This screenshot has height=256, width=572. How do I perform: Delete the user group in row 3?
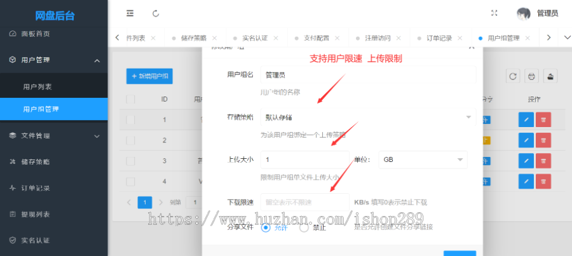(x=543, y=161)
